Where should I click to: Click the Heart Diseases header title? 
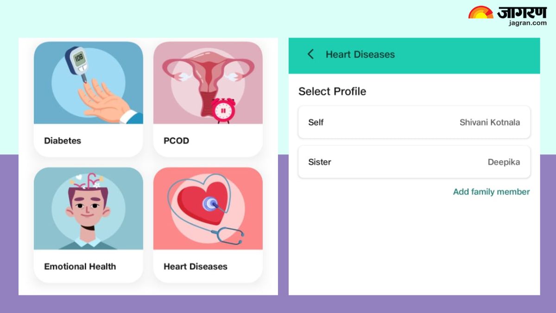[x=360, y=54]
